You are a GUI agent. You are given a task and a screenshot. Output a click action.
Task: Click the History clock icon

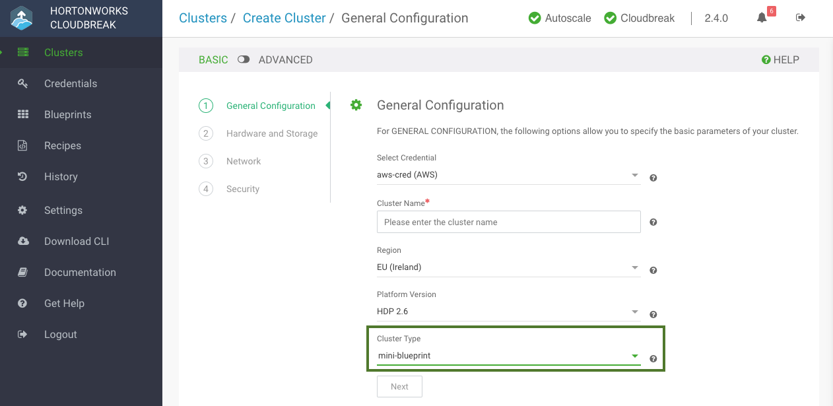tap(22, 176)
